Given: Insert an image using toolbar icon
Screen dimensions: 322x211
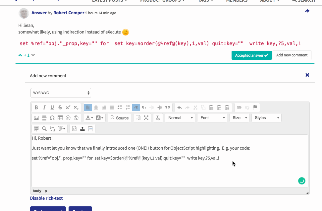Looking at the screenshot, I should [x=36, y=118].
